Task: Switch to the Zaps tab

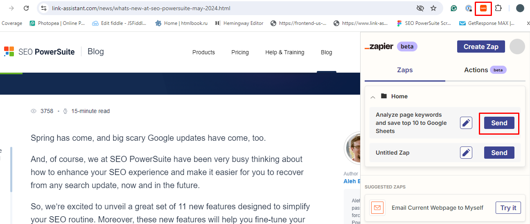Action: 405,70
